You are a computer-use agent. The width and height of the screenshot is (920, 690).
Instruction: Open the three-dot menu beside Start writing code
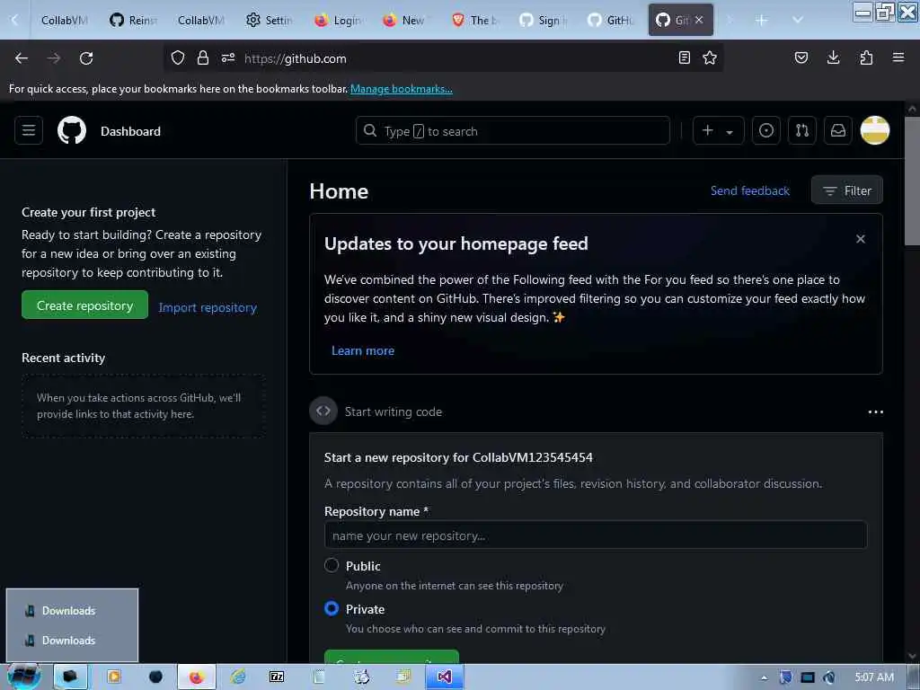coord(875,411)
